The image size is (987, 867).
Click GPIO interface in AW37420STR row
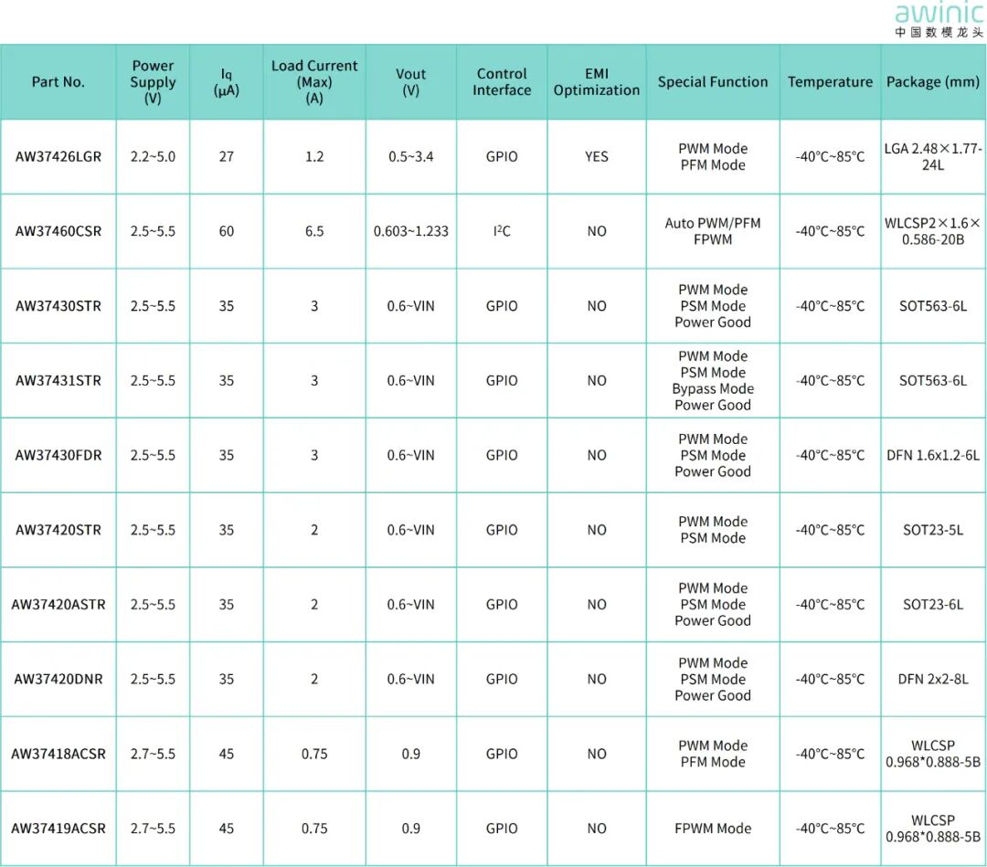pos(502,530)
